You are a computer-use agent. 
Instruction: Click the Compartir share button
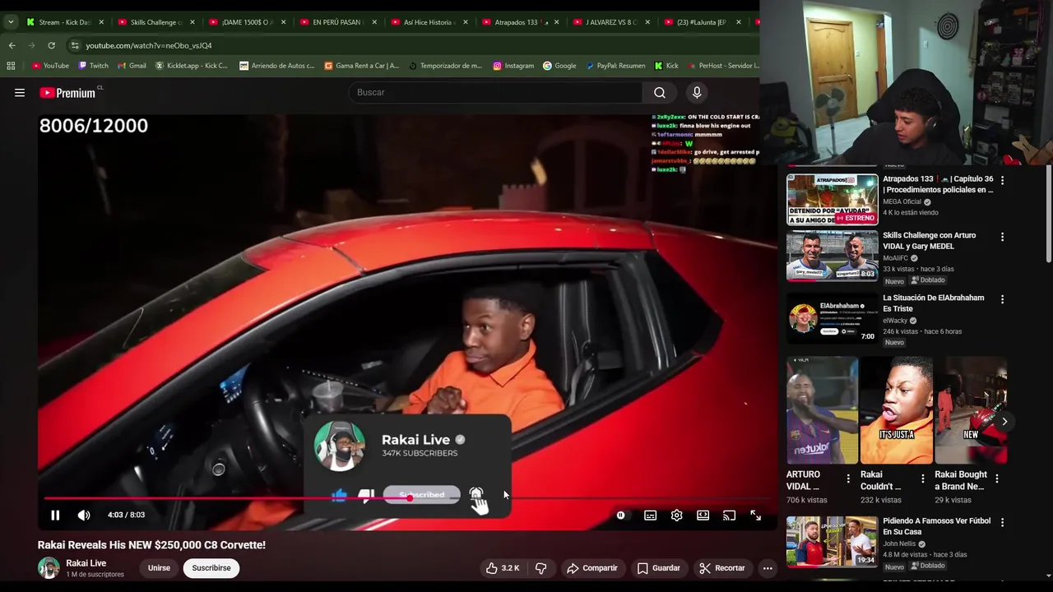(591, 568)
